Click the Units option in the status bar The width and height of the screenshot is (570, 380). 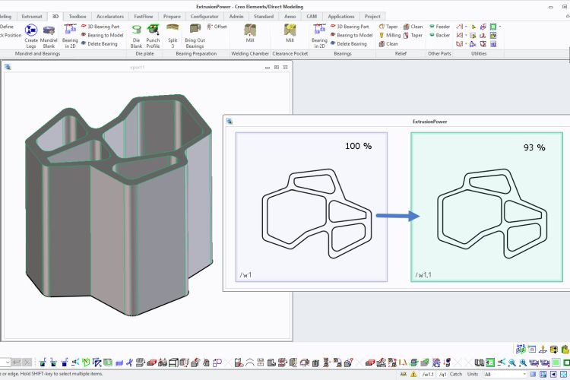coord(473,374)
